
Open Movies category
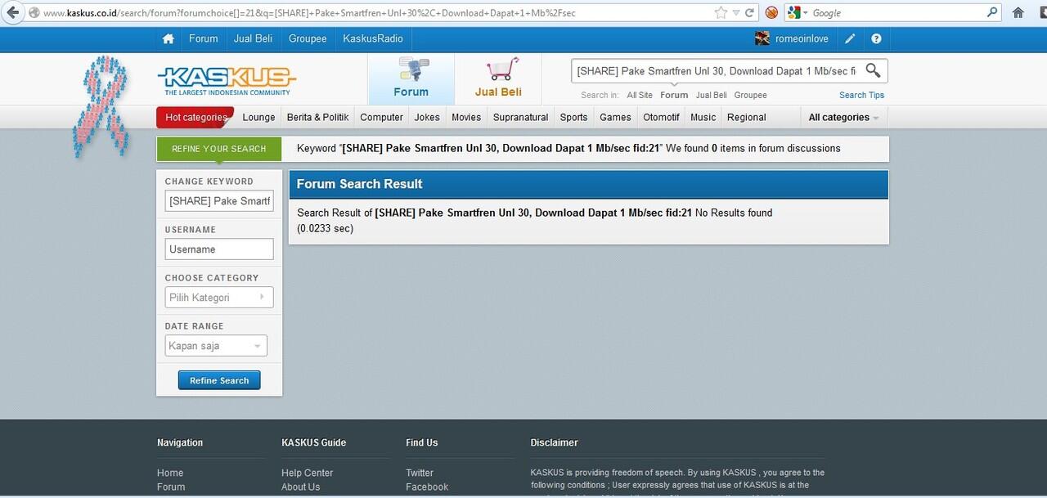click(x=466, y=117)
